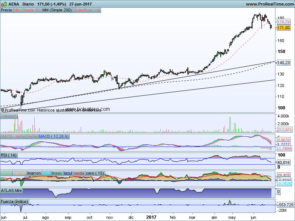The height and width of the screenshot is (221, 295).
Task: Open the www.ProRealTime.com link
Action: (x=269, y=4)
